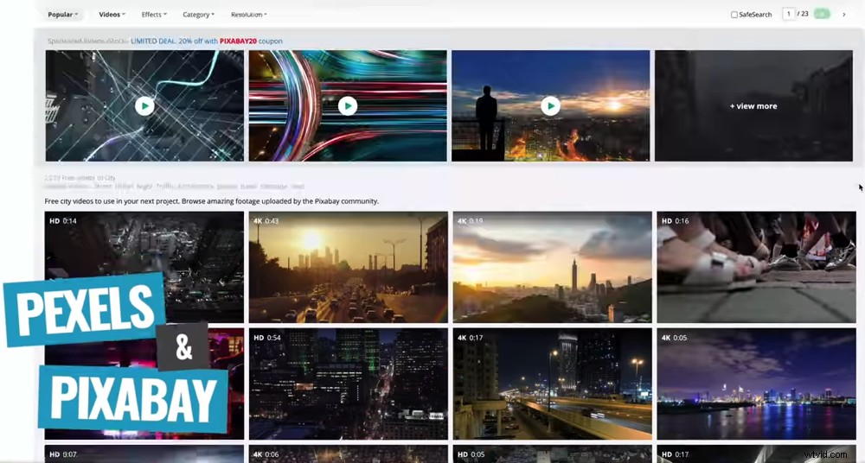
Task: Play the sponsored aerial city grid video
Action: pyautogui.click(x=144, y=106)
